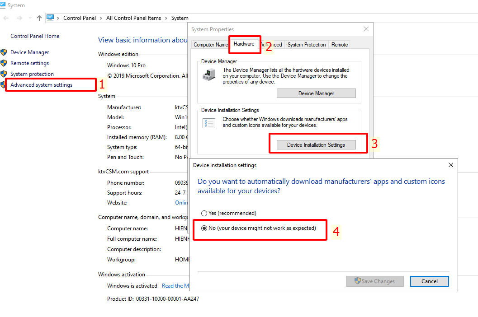Viewport: 478px width, 317px height.
Task: Open Device Installation Settings button
Action: tap(316, 145)
